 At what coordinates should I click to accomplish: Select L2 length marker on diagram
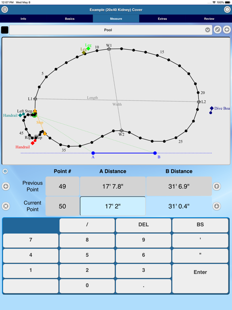199,101
